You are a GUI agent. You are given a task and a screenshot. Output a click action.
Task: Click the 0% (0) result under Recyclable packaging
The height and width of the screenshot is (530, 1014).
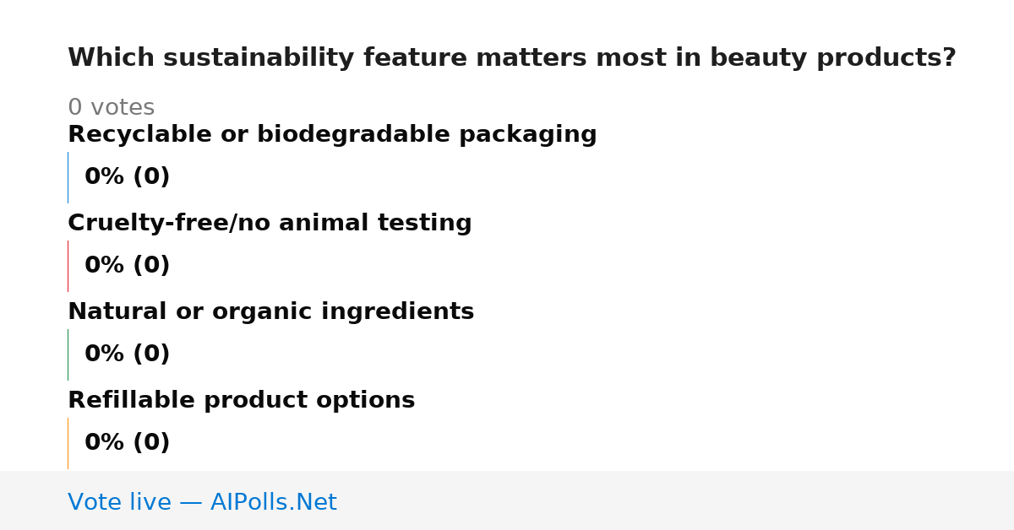point(127,177)
